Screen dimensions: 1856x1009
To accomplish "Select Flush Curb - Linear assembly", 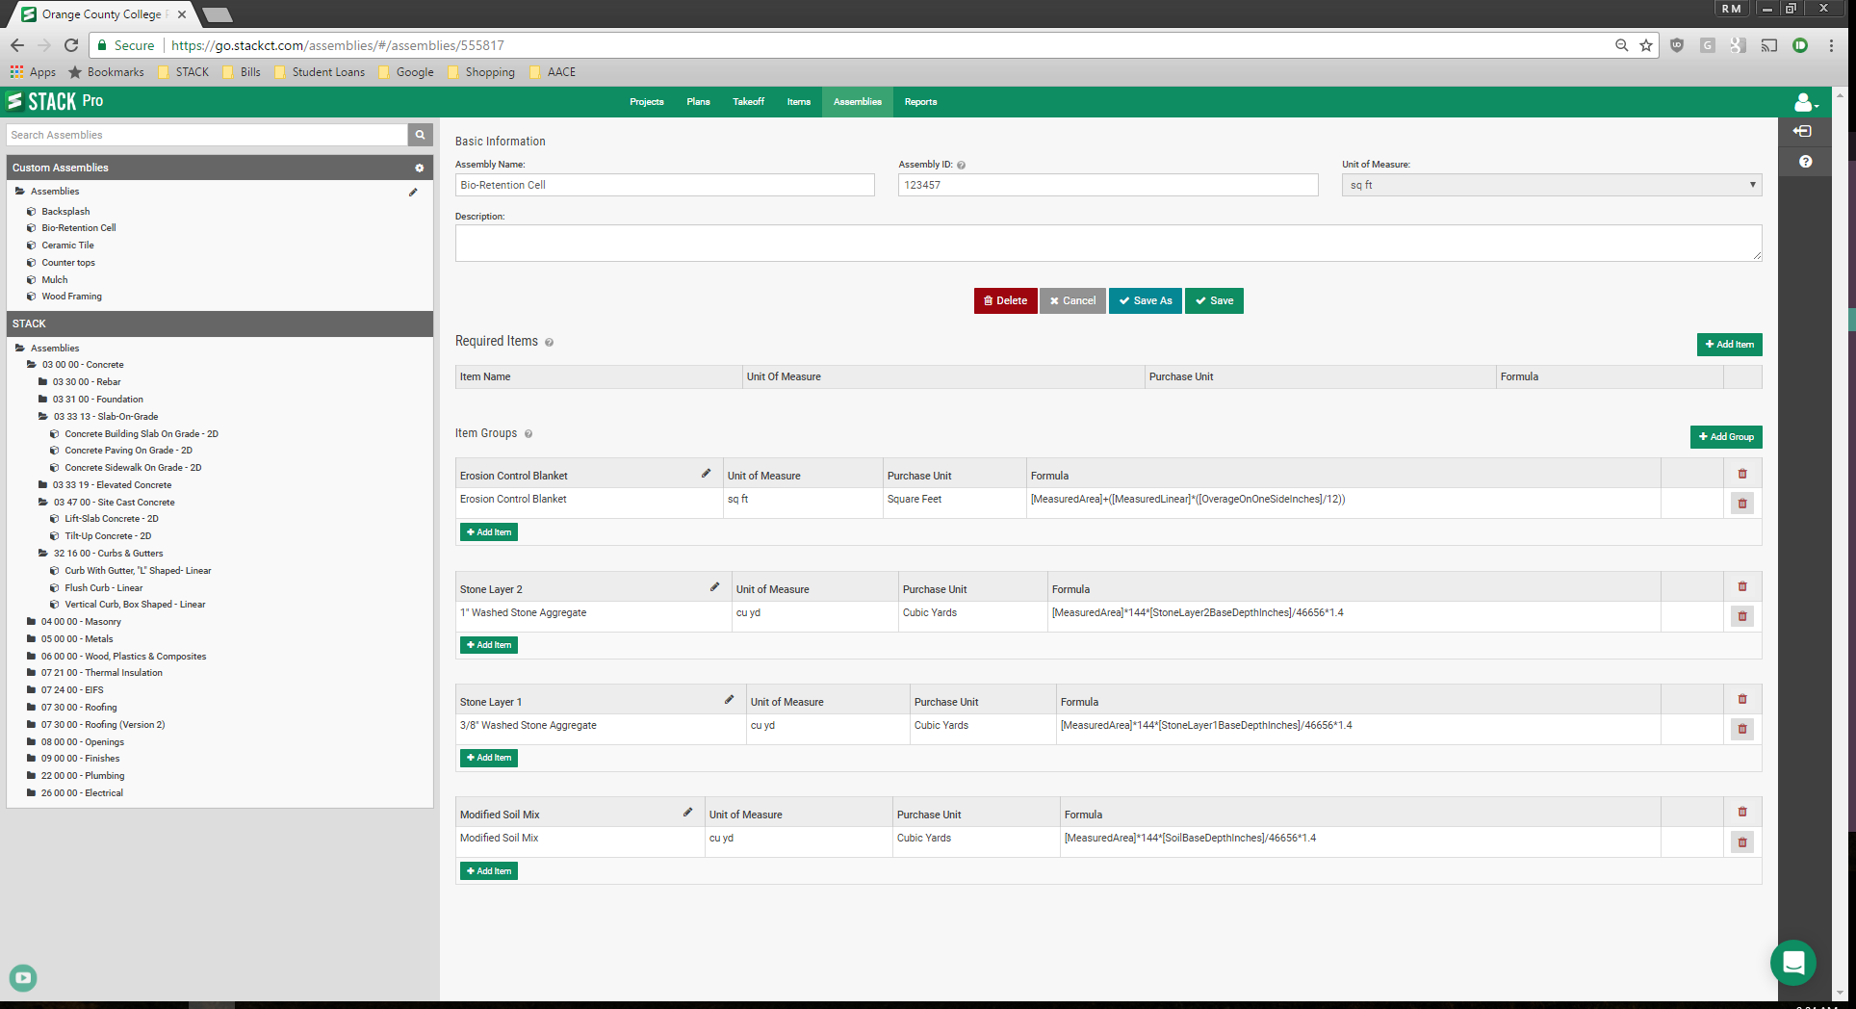I will coord(103,588).
